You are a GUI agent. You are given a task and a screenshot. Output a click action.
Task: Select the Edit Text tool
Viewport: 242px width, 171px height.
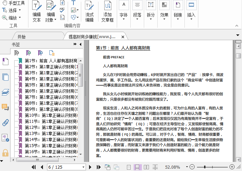[x=37, y=11]
